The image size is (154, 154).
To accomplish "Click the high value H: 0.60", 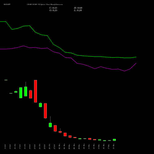I will [78, 8].
